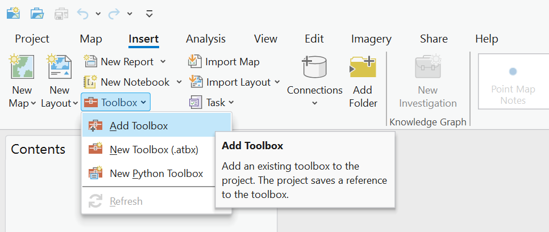
Task: Click the Knowledge Graph group label
Action: coord(428,122)
